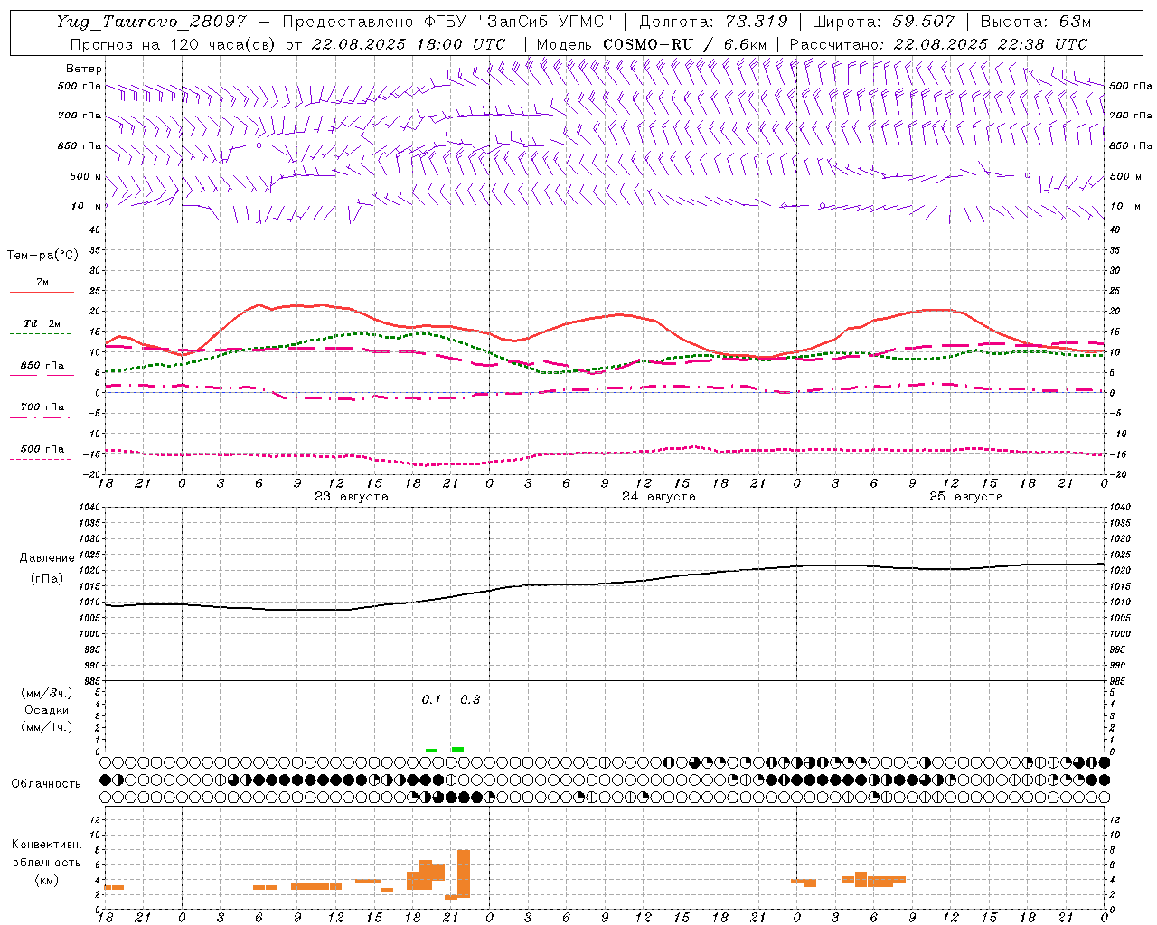This screenshot has height=925, width=1157.
Task: Click the date label "23 августа"
Action: (352, 497)
